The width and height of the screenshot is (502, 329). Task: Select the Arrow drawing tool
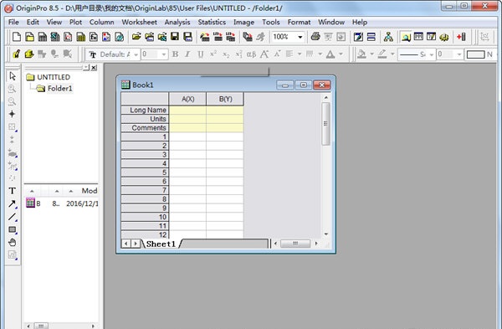(x=13, y=203)
